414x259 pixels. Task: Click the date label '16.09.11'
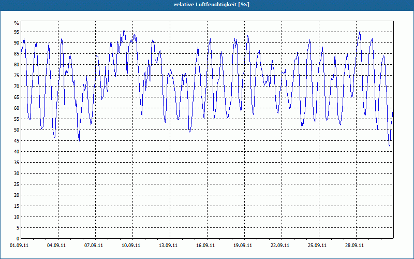coord(205,246)
